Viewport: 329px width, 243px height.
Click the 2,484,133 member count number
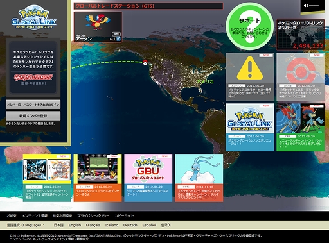(x=308, y=46)
